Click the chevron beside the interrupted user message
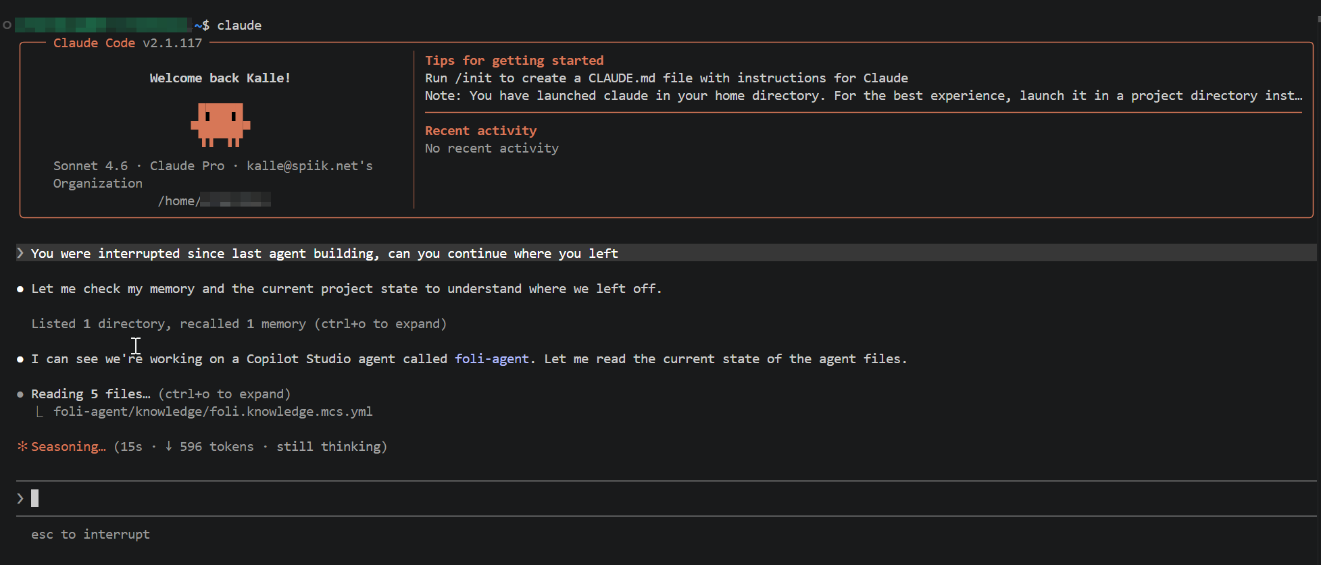This screenshot has height=565, width=1321. pos(20,253)
